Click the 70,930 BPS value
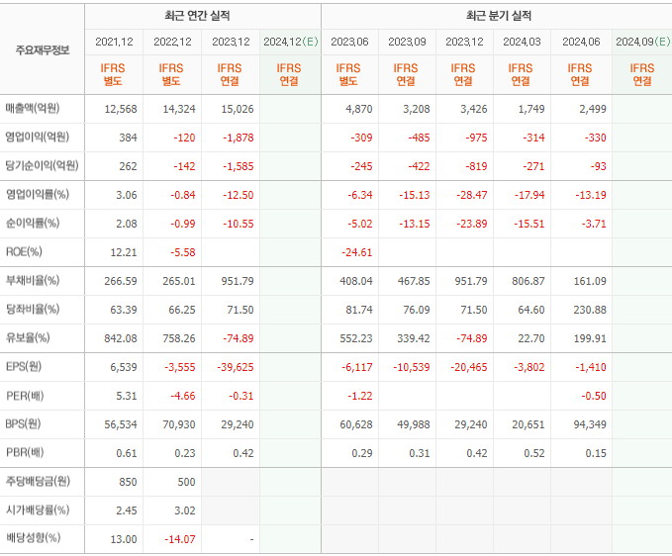Screen dimensions: 672x556 point(179,425)
